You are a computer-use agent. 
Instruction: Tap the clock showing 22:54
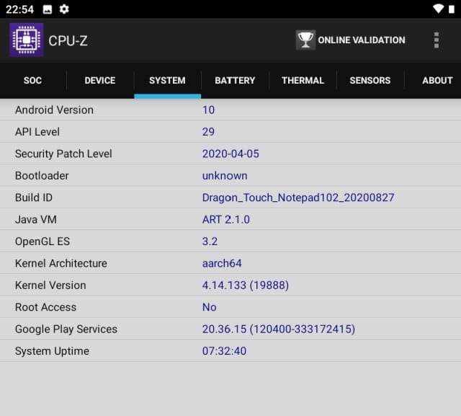point(19,9)
